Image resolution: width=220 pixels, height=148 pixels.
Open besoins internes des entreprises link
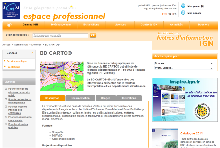[17, 110]
